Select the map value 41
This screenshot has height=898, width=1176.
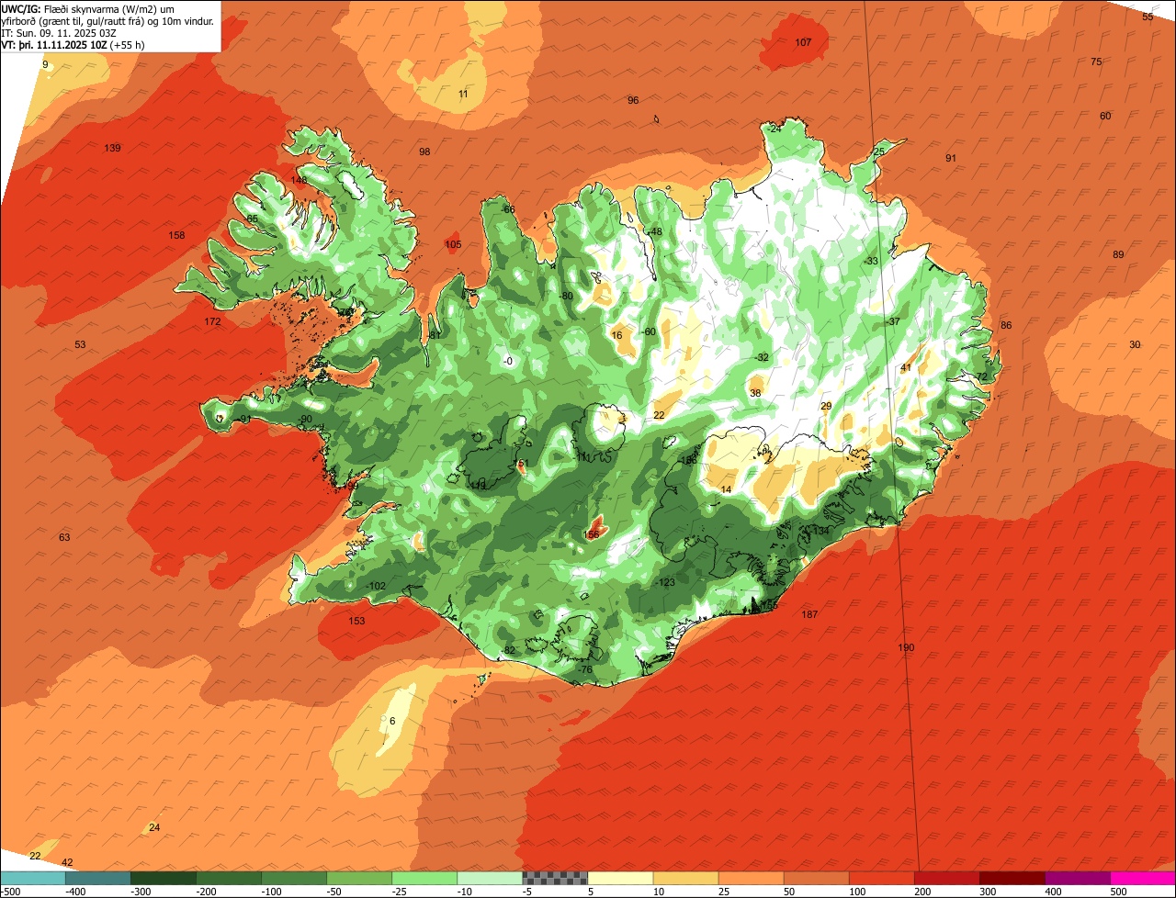pyautogui.click(x=906, y=367)
